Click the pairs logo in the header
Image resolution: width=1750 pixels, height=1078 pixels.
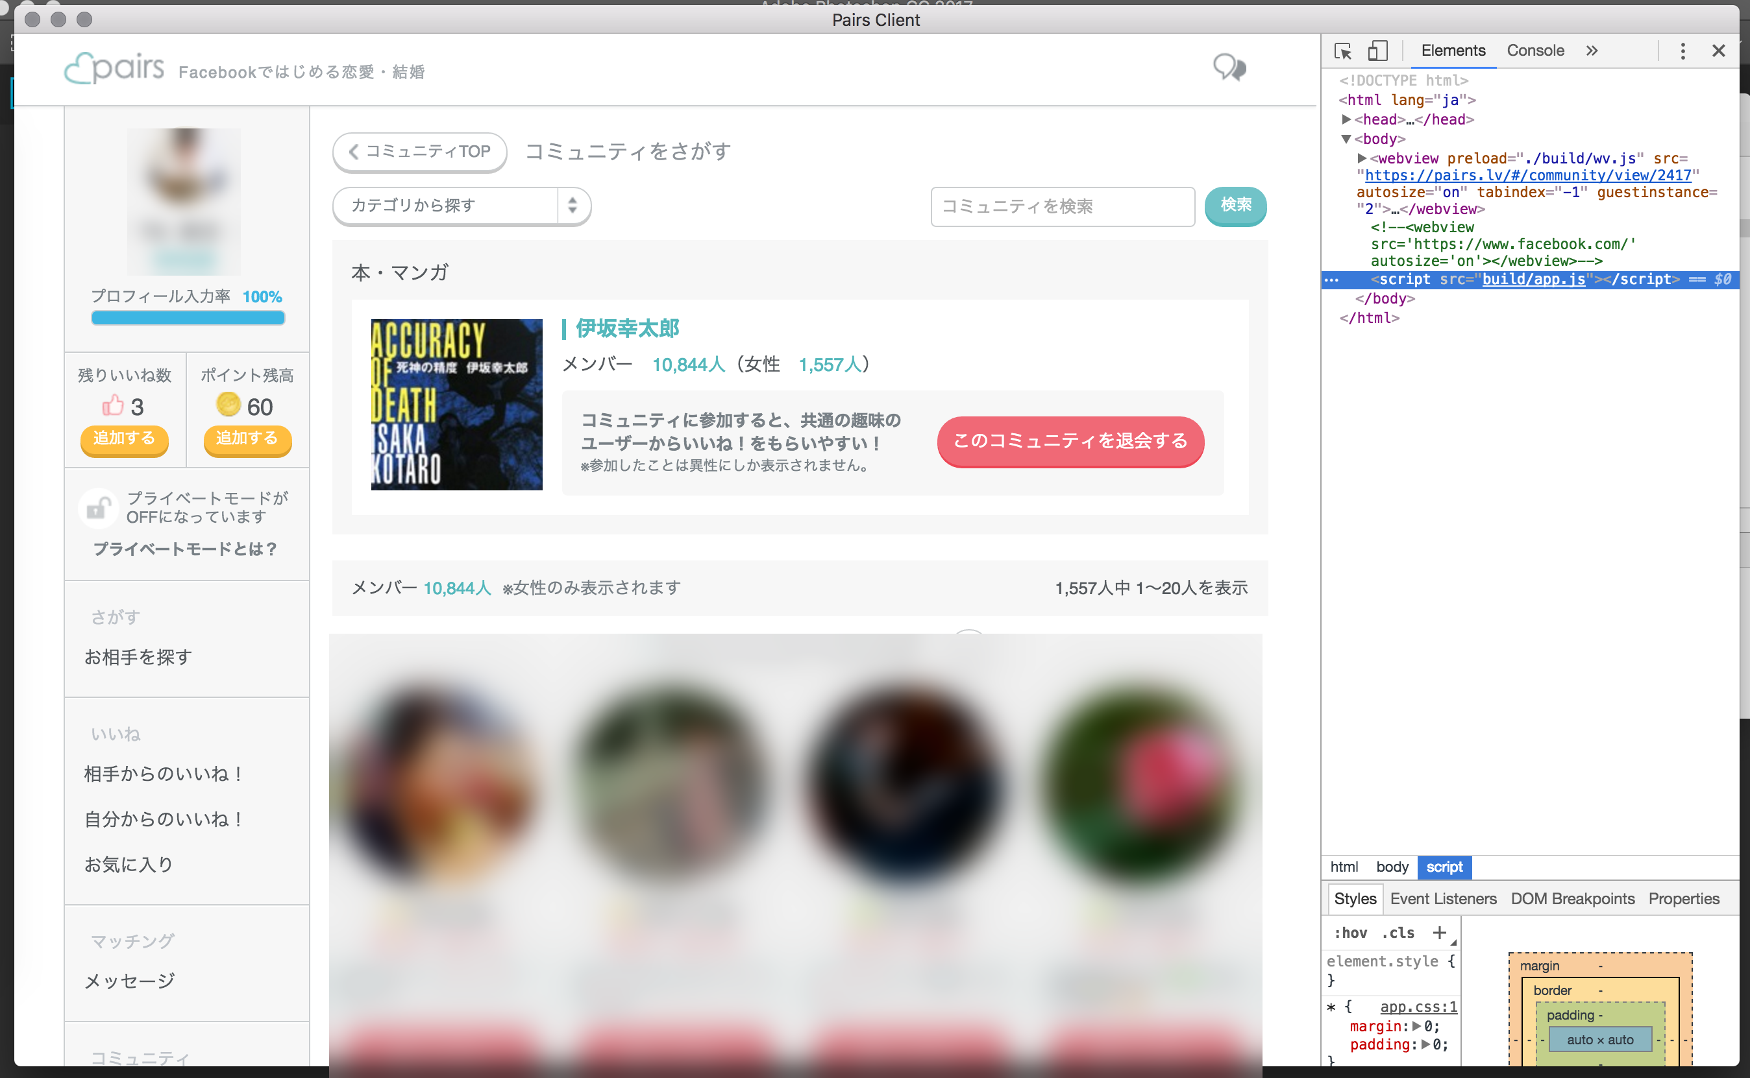[x=114, y=69]
